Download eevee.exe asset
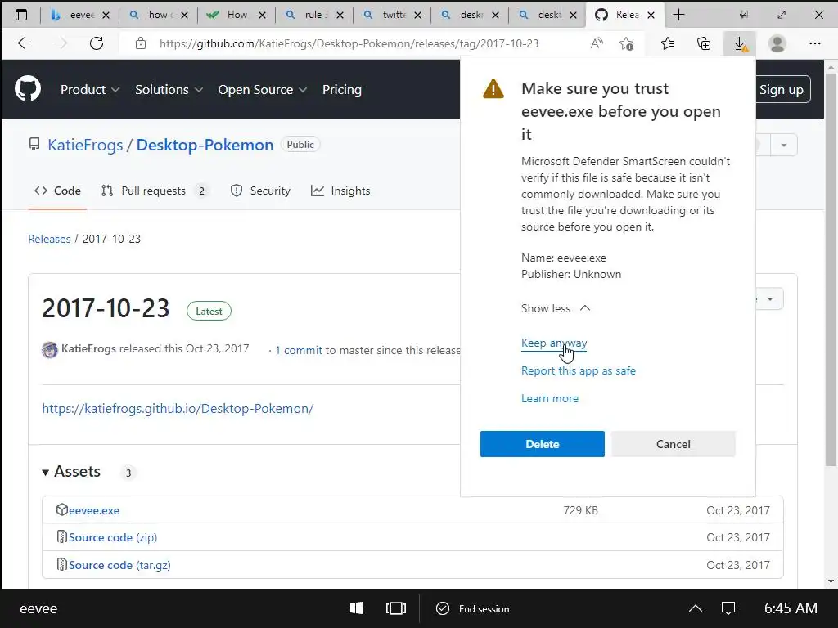838x628 pixels. (93, 510)
